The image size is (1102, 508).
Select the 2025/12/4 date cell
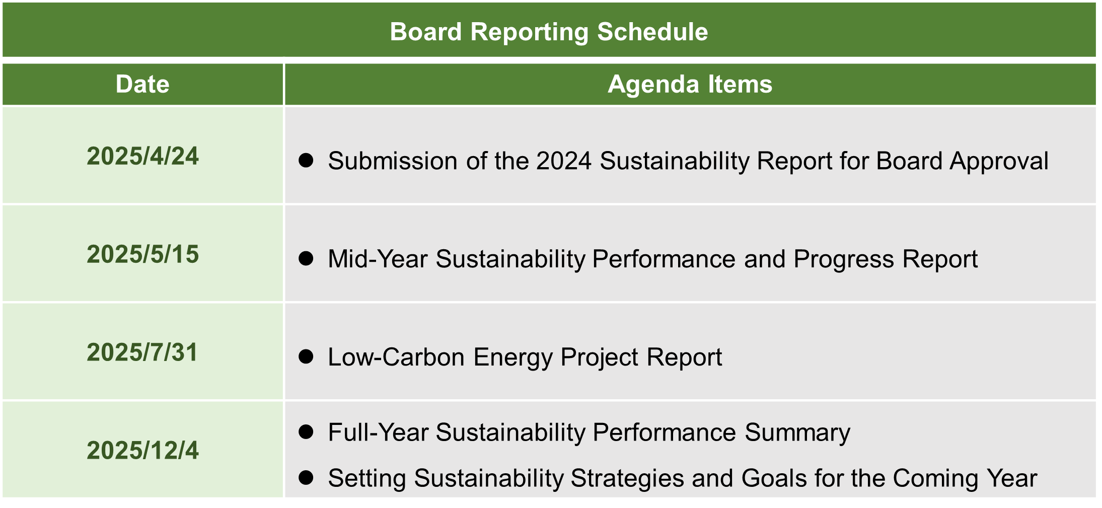(x=142, y=450)
